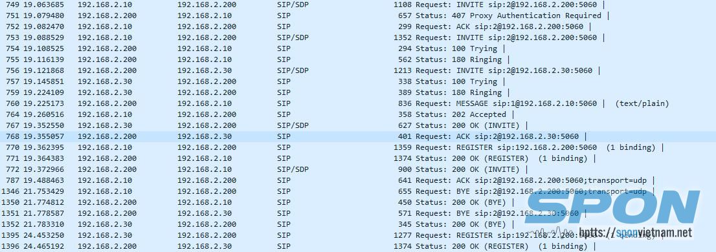Click length 836 in packet 760

point(405,103)
